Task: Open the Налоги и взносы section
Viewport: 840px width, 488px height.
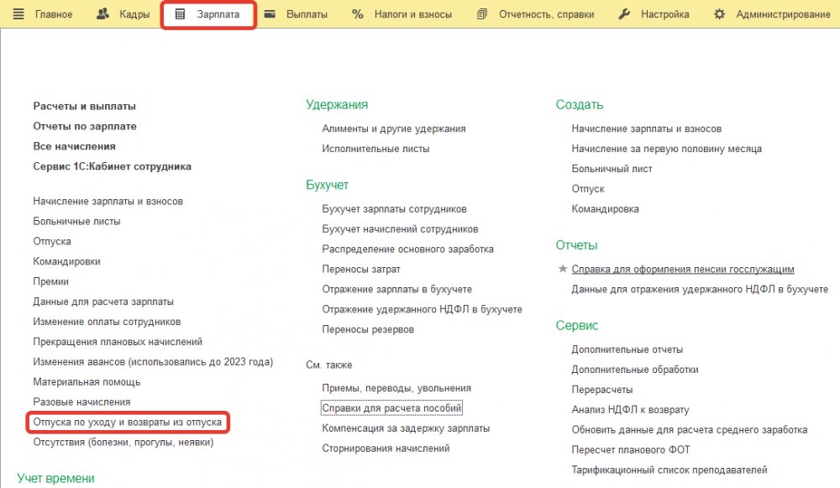Action: click(x=413, y=14)
